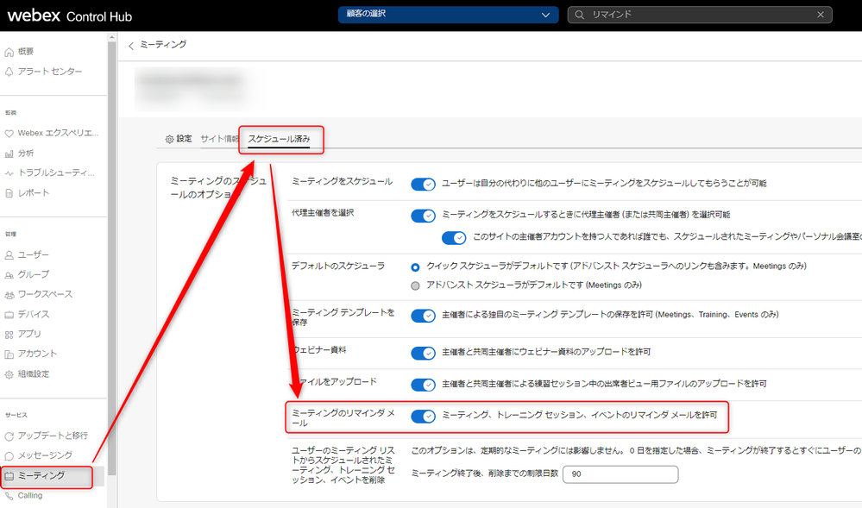Toggle ファイルをアップロード switch

pos(424,385)
